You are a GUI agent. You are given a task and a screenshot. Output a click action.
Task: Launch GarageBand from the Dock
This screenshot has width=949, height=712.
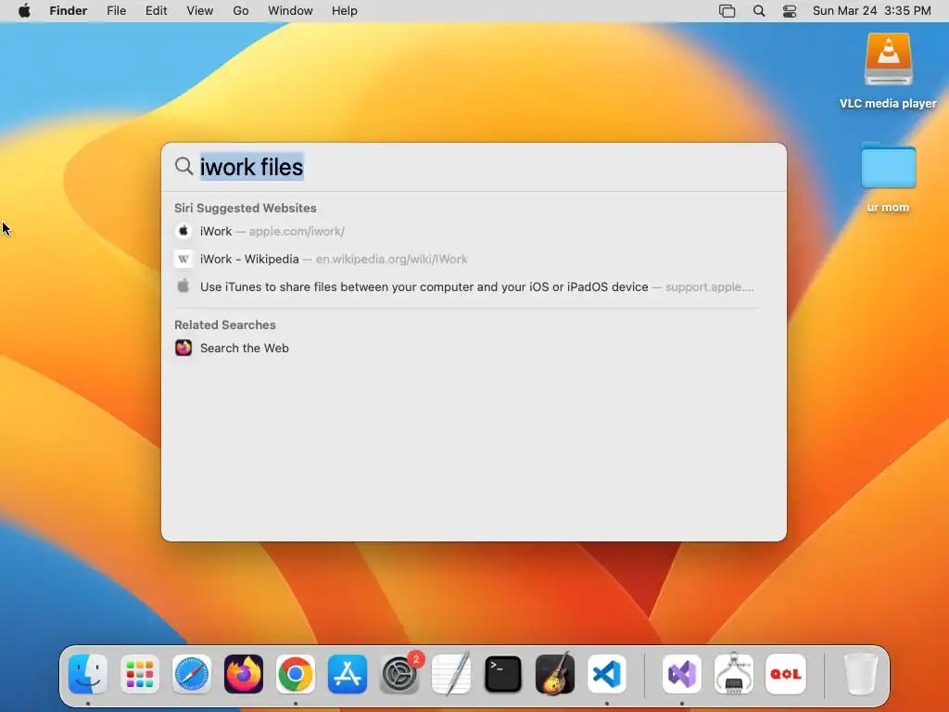[555, 674]
